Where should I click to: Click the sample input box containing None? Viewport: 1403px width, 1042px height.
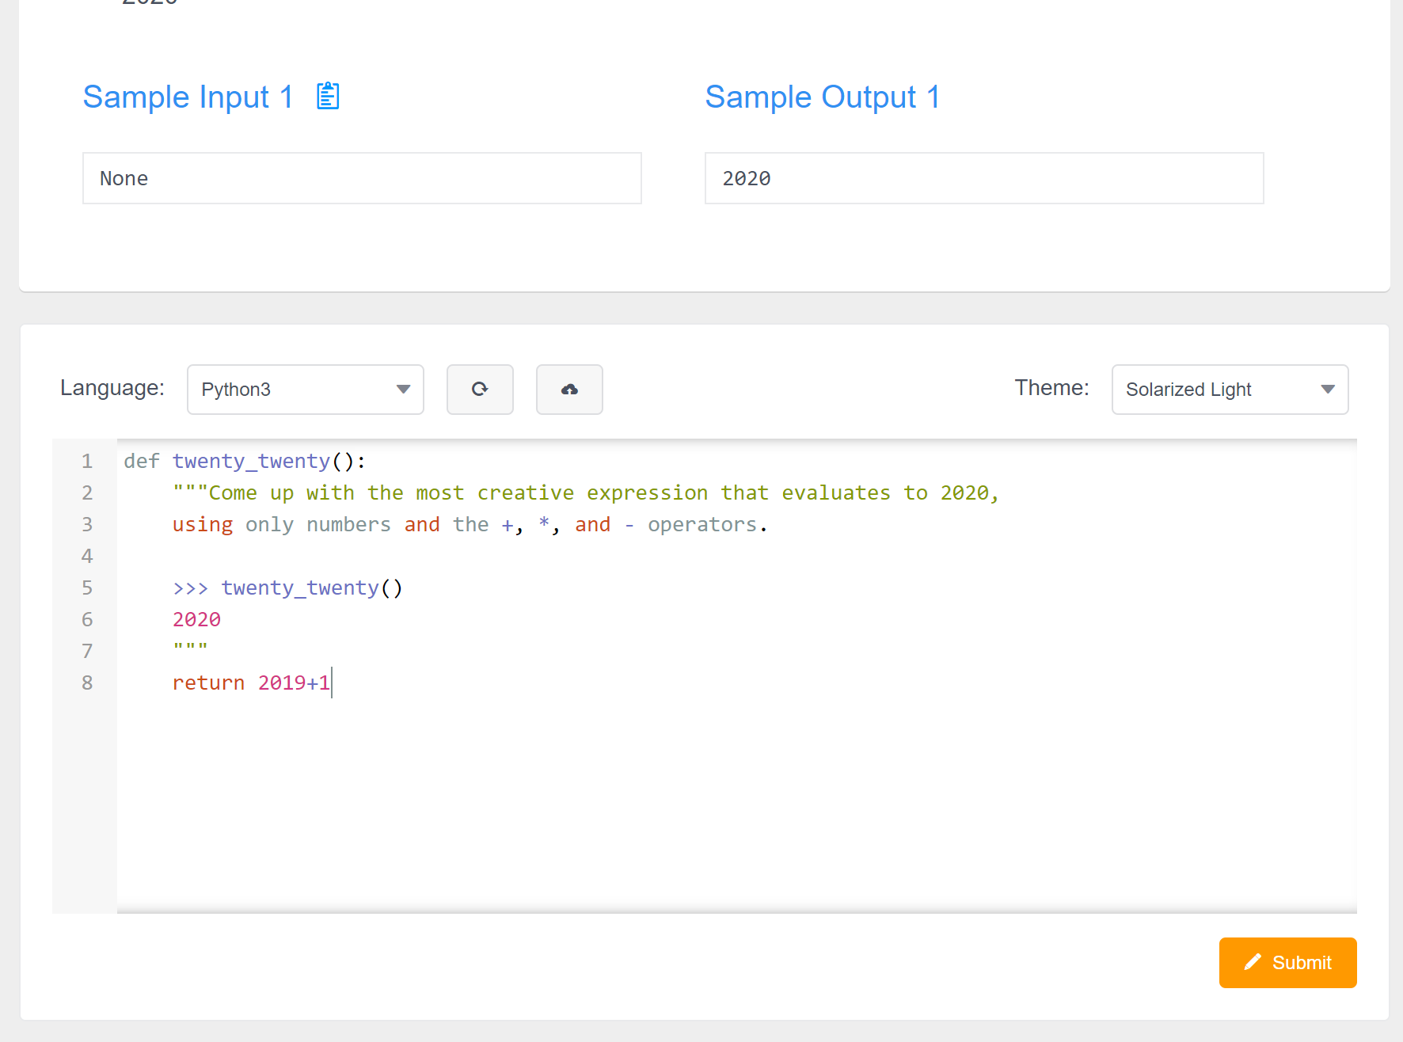coord(362,178)
